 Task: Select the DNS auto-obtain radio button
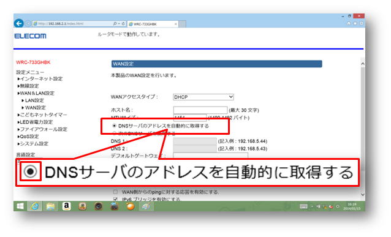coord(114,126)
